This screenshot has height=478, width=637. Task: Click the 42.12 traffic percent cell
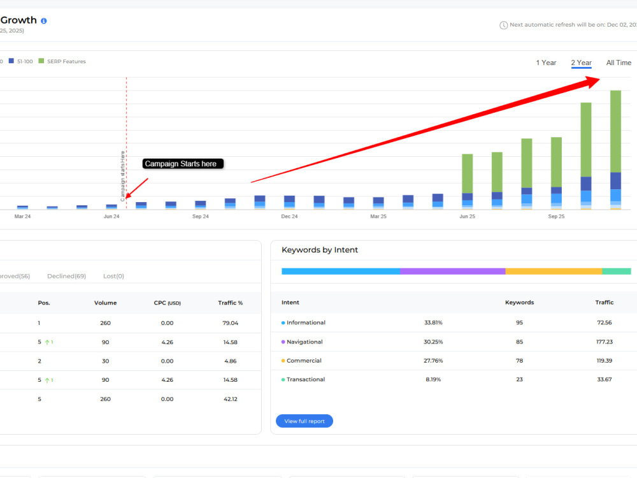coord(231,399)
